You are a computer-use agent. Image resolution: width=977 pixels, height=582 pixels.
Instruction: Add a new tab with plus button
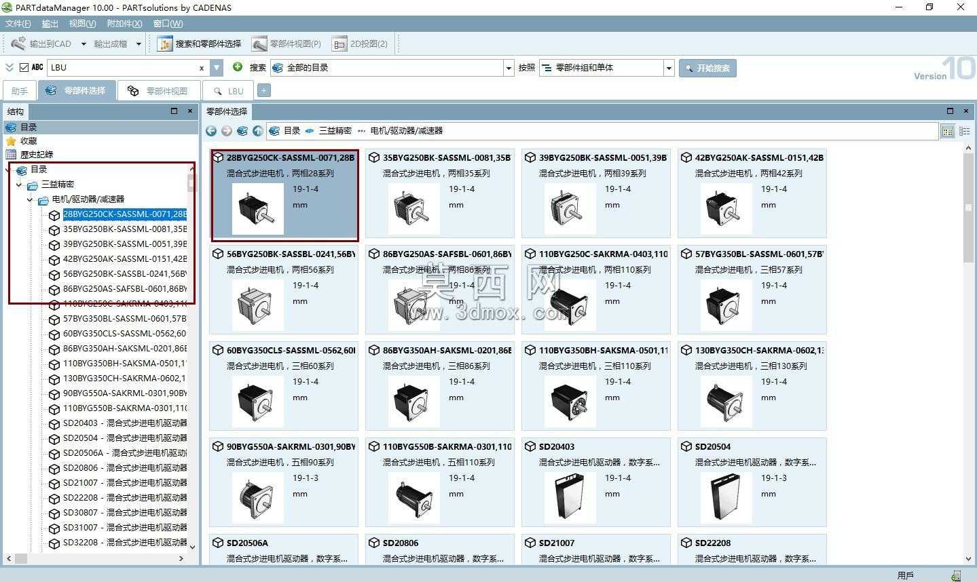coord(264,90)
